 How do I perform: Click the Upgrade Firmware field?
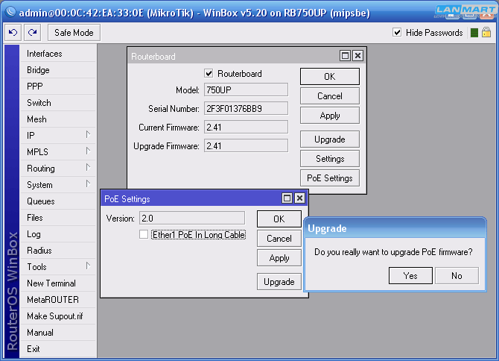pos(245,146)
